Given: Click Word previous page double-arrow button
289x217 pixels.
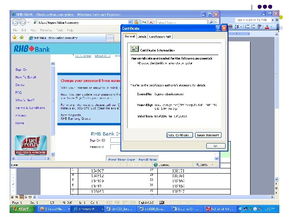Looking at the screenshot, I should (276, 184).
